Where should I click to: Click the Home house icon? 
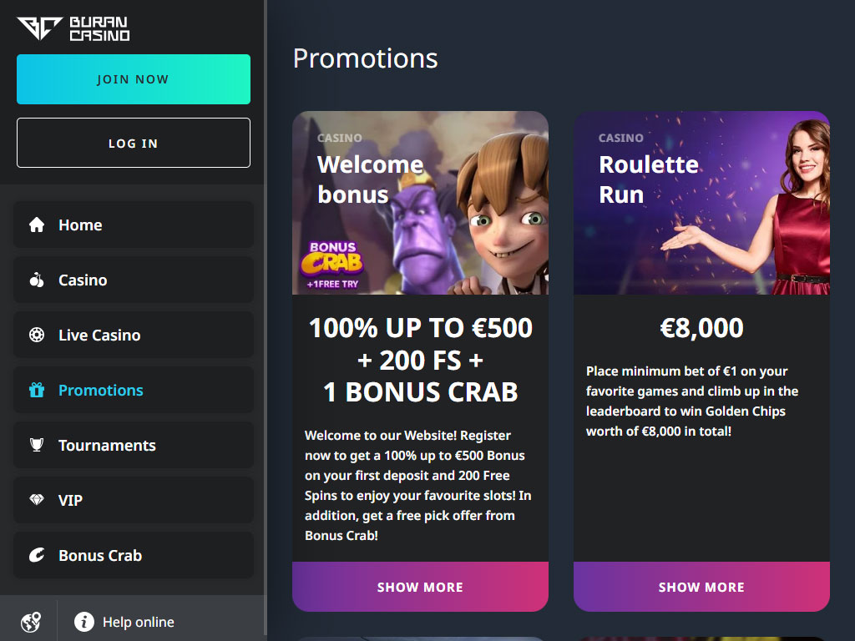click(37, 225)
